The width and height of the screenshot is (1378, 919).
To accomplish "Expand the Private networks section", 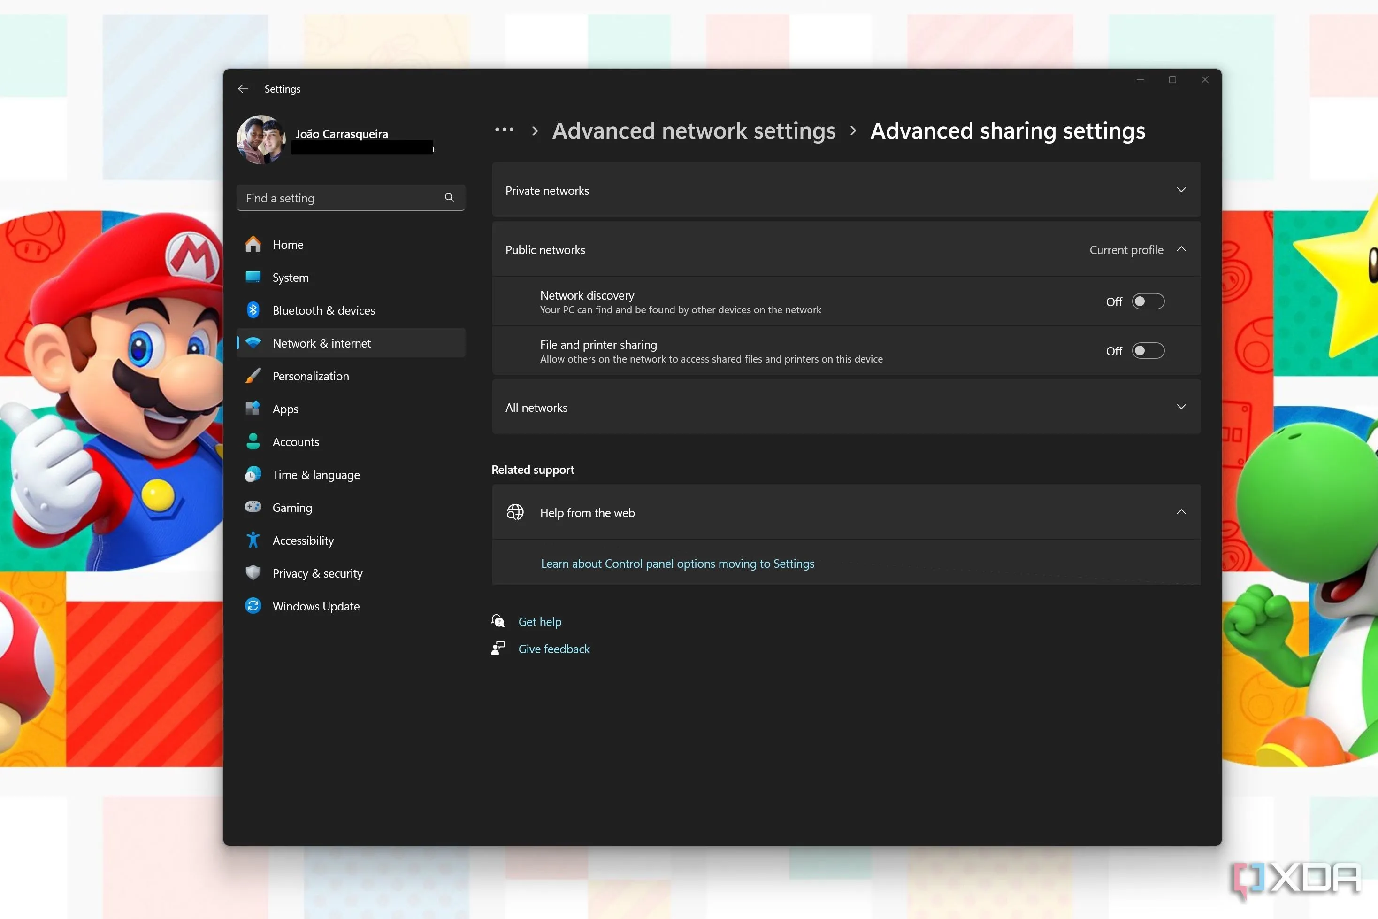I will (x=1181, y=190).
